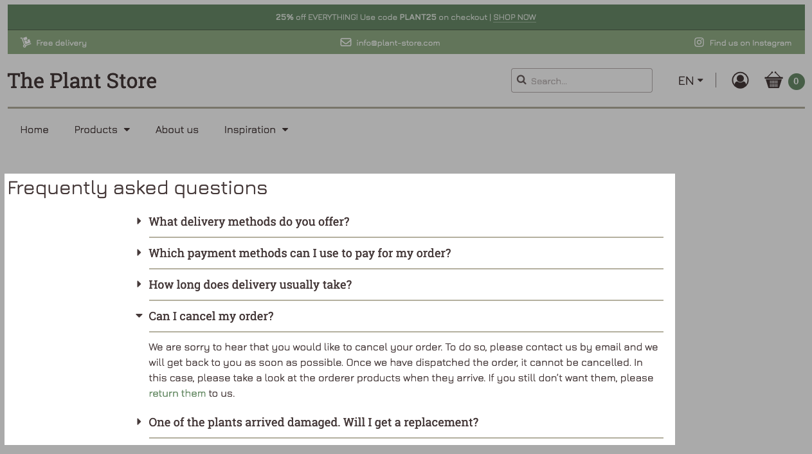Click the envelope icon next to the email
The width and height of the screenshot is (812, 454).
[345, 42]
